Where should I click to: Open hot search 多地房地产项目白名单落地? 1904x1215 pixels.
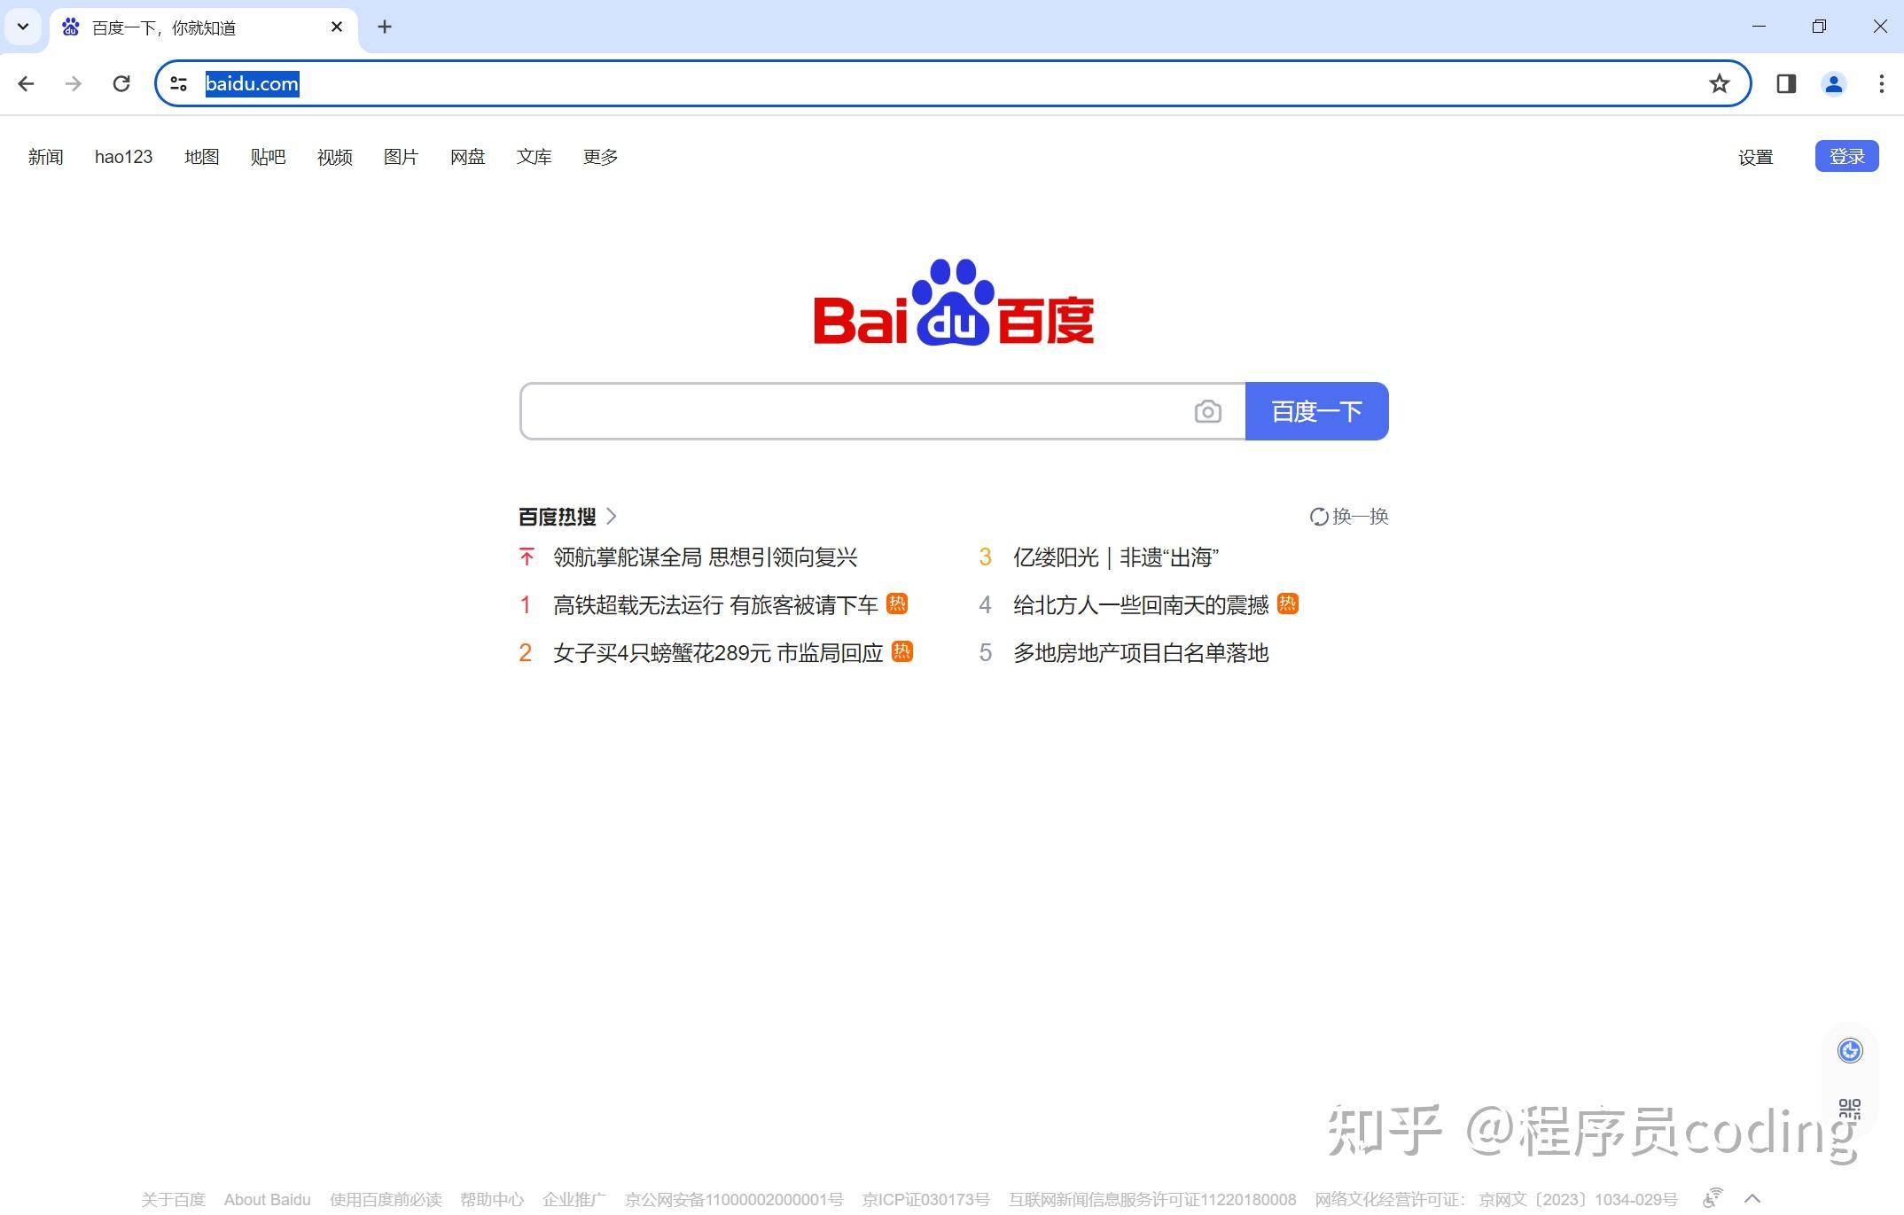coord(1141,653)
